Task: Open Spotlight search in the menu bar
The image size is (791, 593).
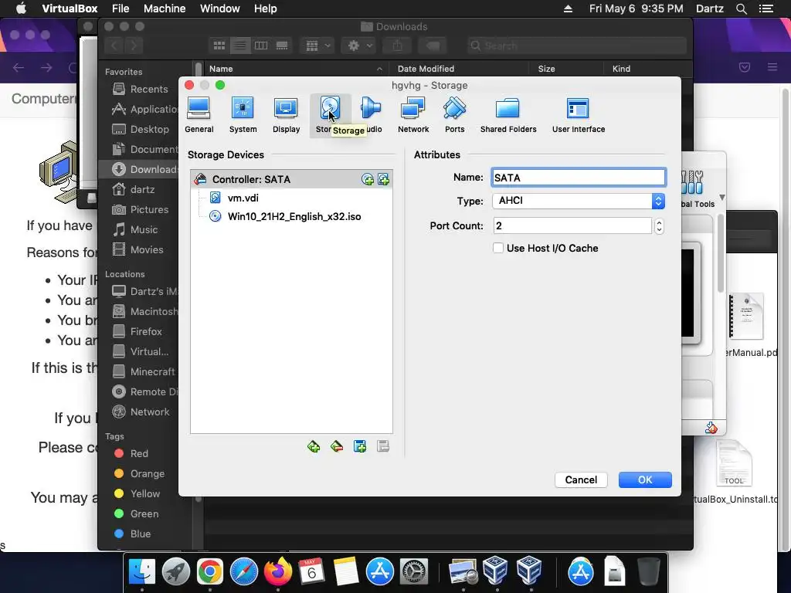Action: (x=741, y=8)
